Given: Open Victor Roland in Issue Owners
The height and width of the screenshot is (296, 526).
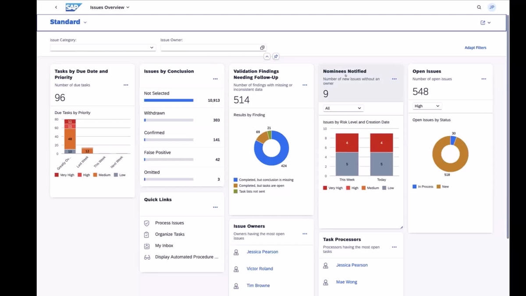Looking at the screenshot, I should [x=259, y=269].
